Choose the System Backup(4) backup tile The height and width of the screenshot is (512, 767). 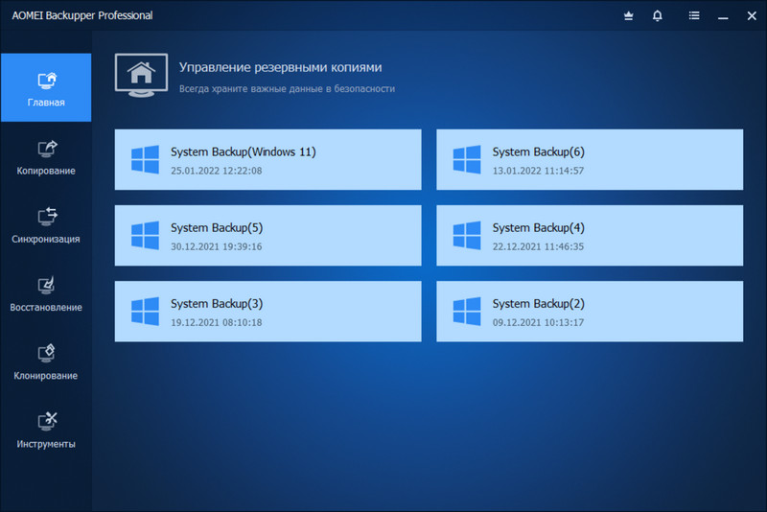pos(590,236)
